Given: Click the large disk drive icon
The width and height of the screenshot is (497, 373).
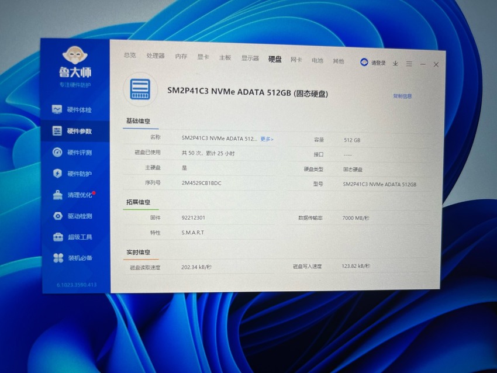Looking at the screenshot, I should (140, 89).
